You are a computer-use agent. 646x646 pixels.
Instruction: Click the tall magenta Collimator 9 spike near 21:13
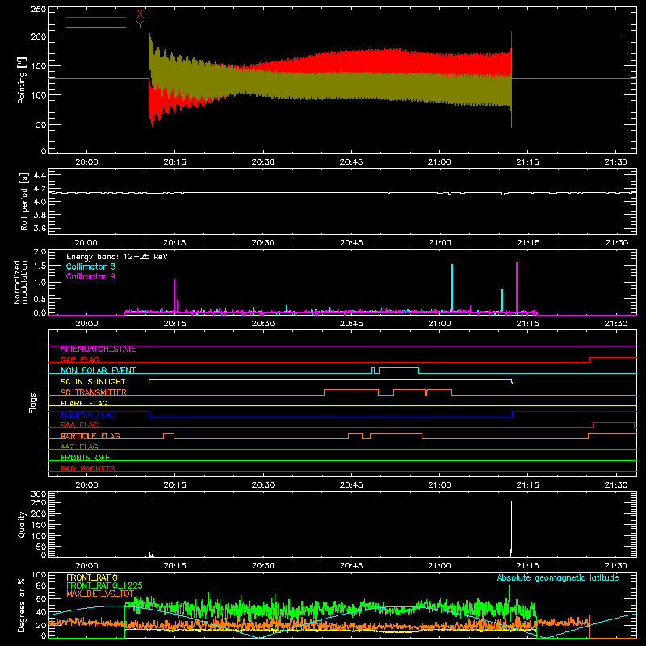coord(517,287)
